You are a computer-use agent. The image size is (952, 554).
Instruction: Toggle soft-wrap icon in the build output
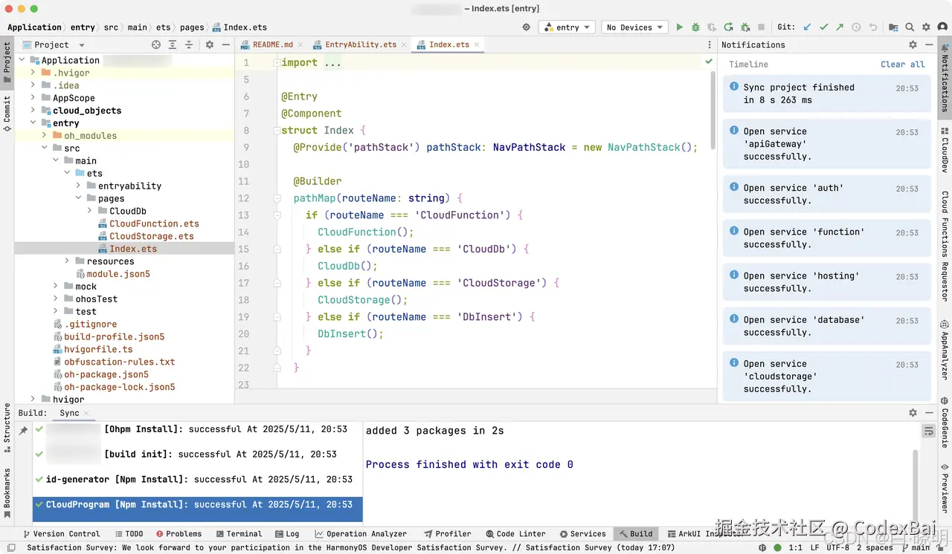click(928, 431)
